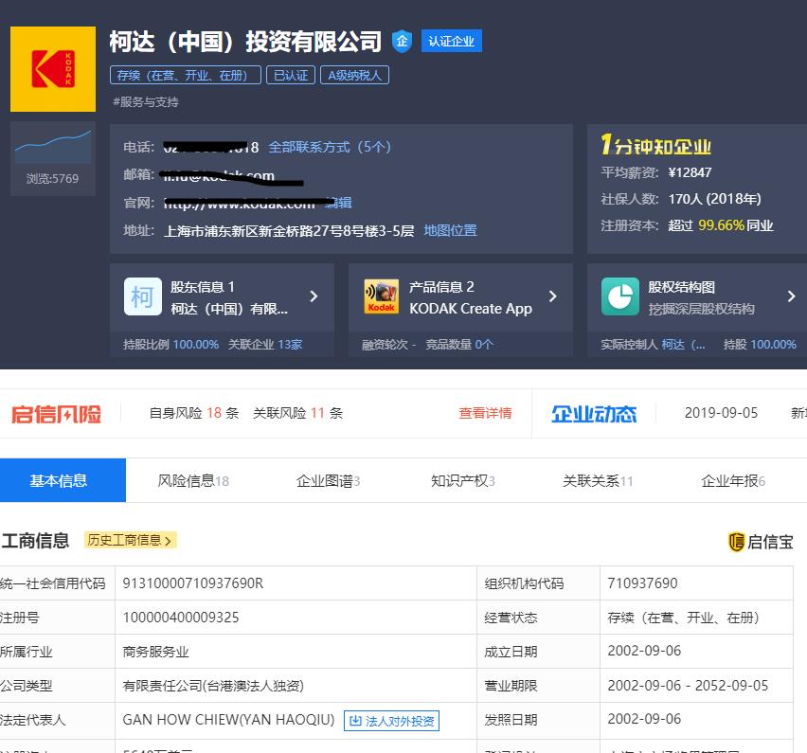807x753 pixels.
Task: Select legal representative GAN HOW CHIEW name
Action: tap(228, 720)
